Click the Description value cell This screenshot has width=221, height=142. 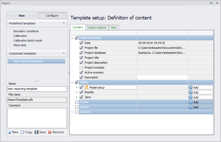click(x=162, y=77)
